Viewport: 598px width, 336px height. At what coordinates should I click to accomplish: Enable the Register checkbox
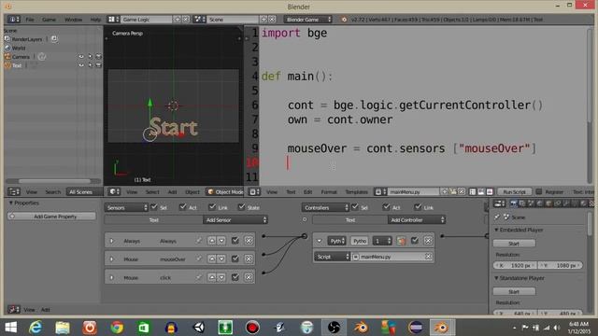pos(539,191)
